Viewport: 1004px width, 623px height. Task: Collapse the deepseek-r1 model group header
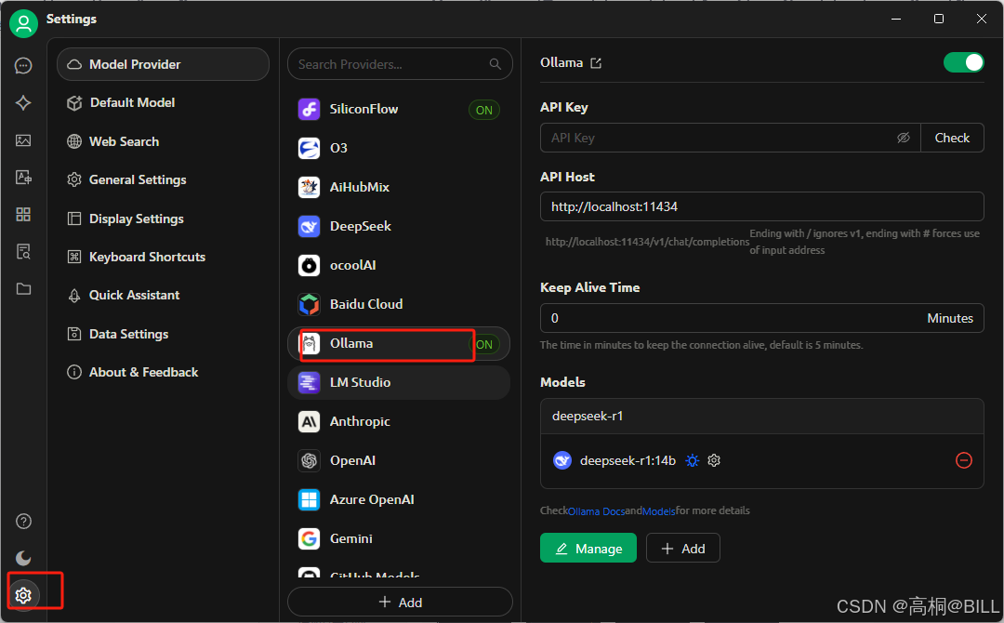(x=762, y=417)
